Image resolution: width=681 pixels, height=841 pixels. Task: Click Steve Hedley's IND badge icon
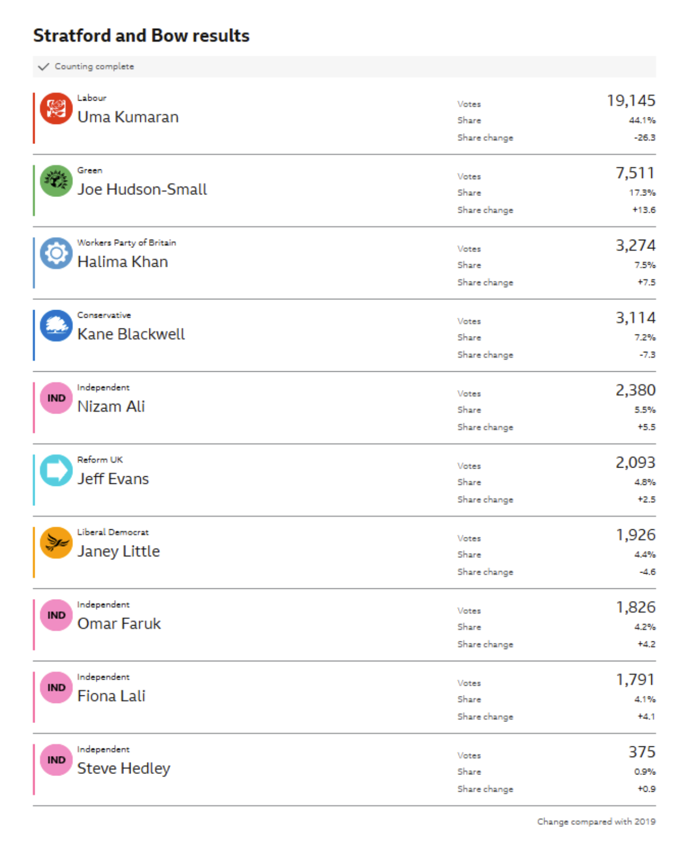pyautogui.click(x=56, y=760)
